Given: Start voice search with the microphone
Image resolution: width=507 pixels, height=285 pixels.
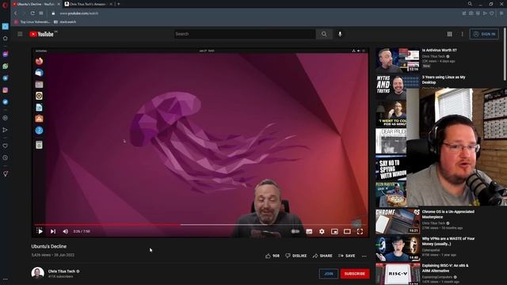Looking at the screenshot, I should 340,34.
